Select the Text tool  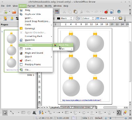coord(34,112)
